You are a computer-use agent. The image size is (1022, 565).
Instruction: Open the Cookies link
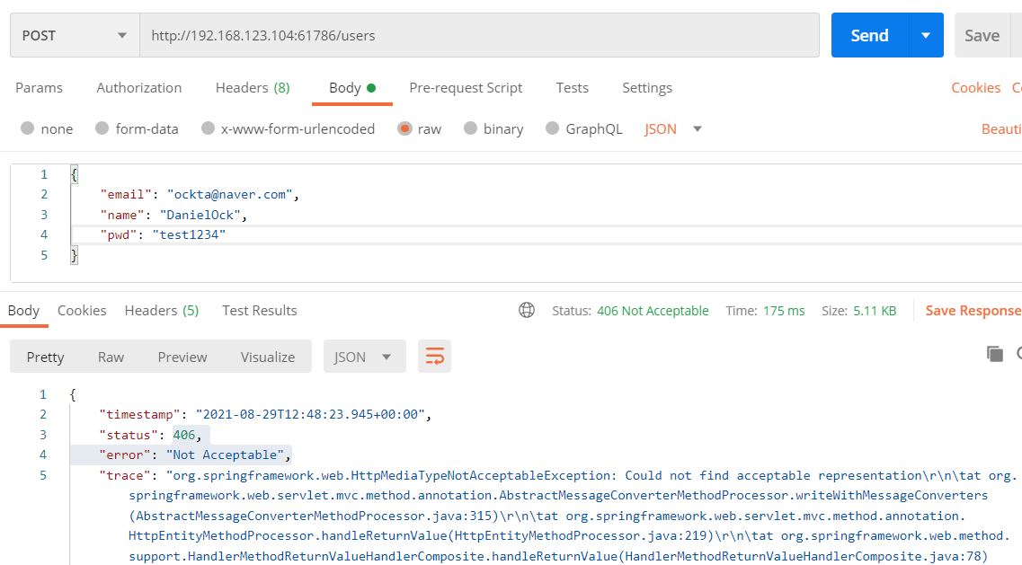click(x=975, y=88)
